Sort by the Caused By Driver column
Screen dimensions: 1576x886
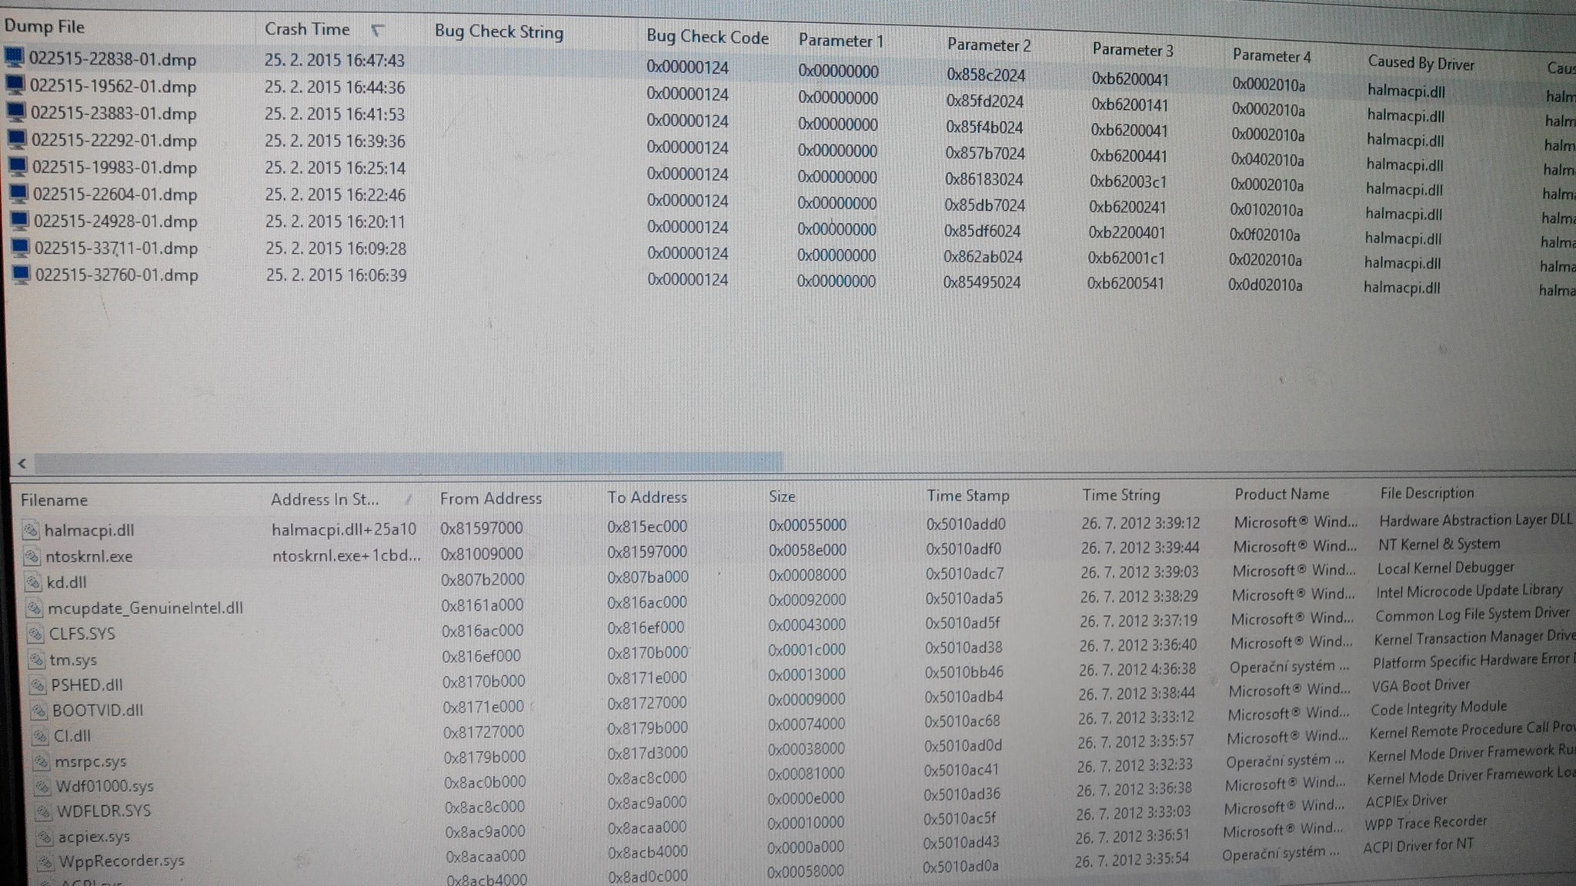click(1421, 63)
